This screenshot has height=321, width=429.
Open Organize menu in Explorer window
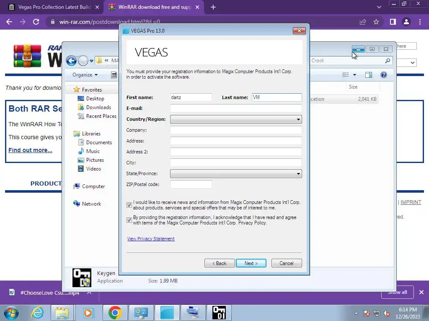click(x=85, y=75)
